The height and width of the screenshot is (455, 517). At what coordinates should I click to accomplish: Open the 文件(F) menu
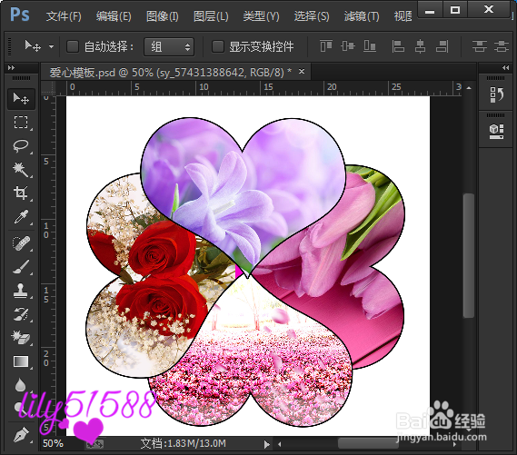(x=64, y=15)
